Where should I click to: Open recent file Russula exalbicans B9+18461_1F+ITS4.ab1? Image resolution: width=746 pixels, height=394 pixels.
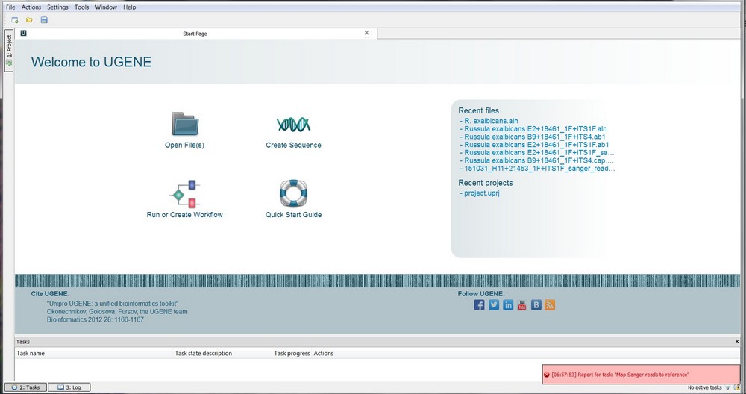coord(535,137)
